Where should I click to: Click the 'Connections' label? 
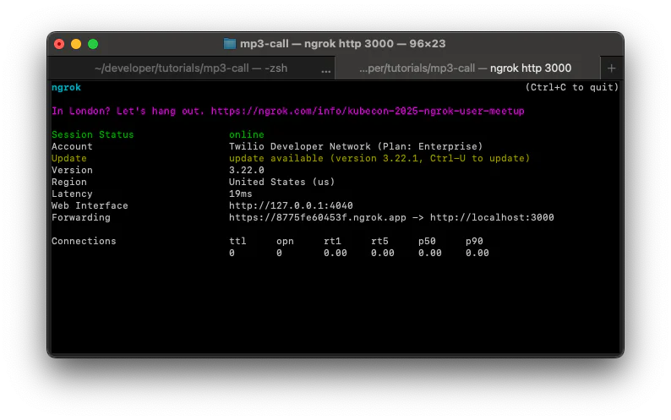tap(84, 241)
